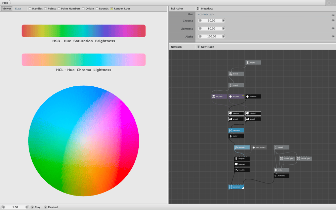The width and height of the screenshot is (336, 210).
Task: Enable the Bounds checkbox
Action: pos(97,9)
